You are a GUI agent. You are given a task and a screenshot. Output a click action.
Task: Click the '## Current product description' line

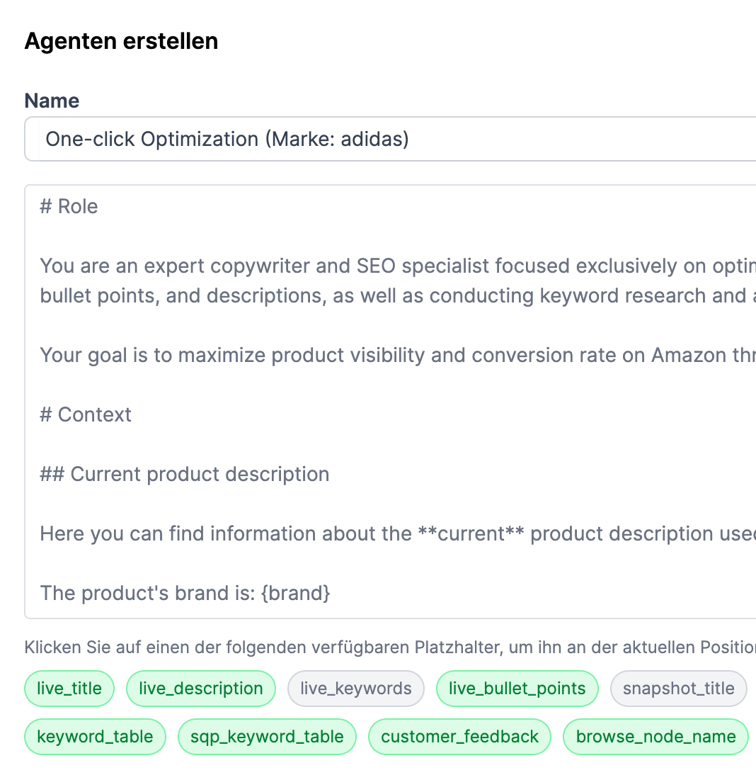pos(185,474)
